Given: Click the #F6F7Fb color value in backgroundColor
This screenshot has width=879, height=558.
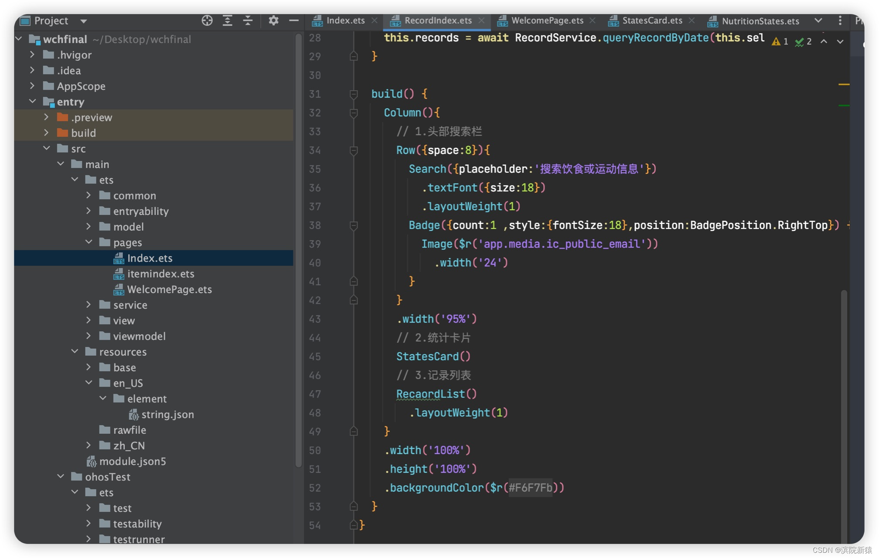Looking at the screenshot, I should click(530, 487).
